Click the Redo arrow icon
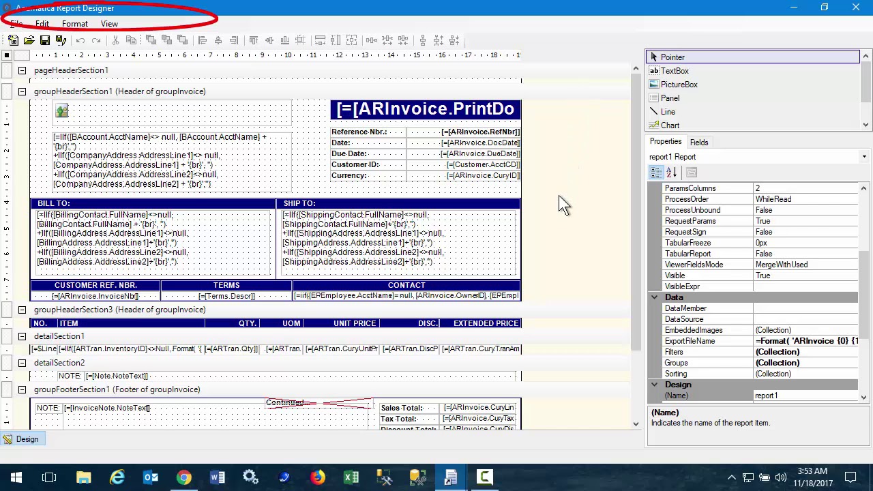873x491 pixels. point(96,40)
